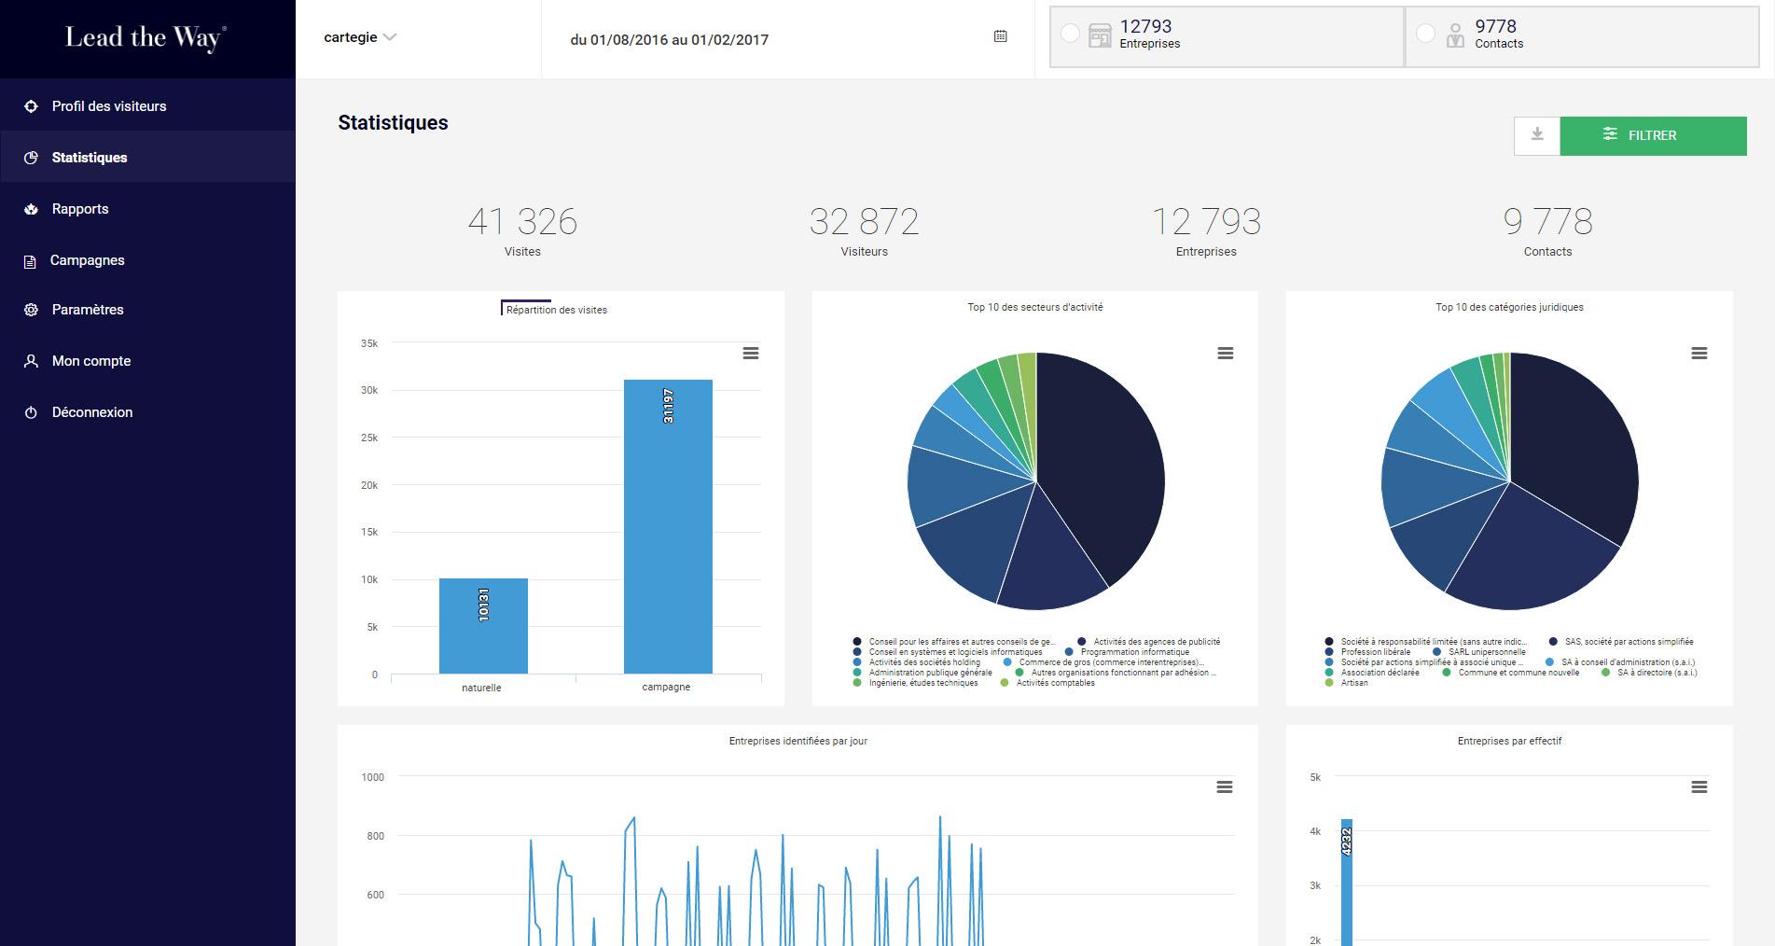Screen dimensions: 1775x946
Task: Click the '32 872' Visiteurs figure
Action: (x=864, y=222)
